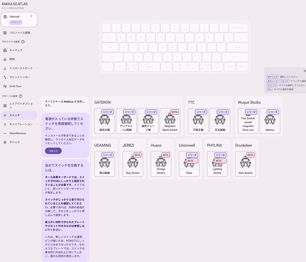Close the selection hints panel

pos(304,71)
